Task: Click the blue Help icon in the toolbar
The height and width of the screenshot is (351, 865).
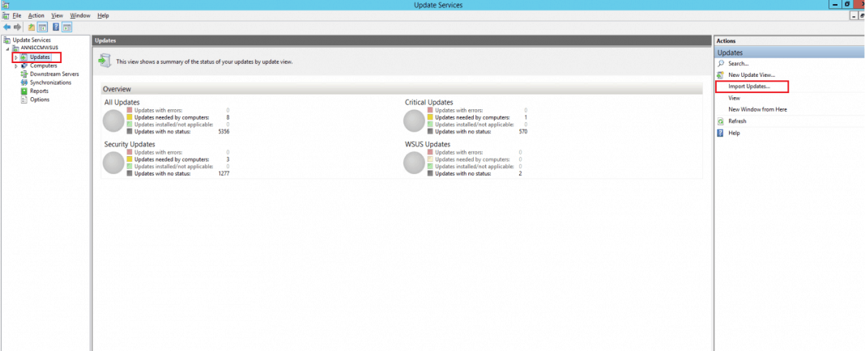Action: (x=56, y=27)
